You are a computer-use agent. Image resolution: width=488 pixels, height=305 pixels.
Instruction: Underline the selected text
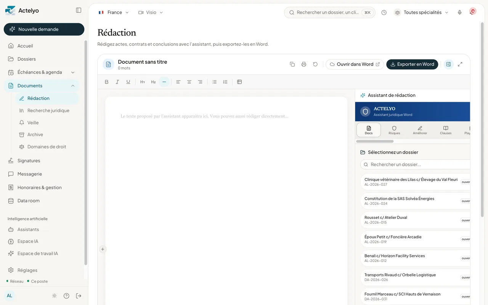[x=128, y=82]
